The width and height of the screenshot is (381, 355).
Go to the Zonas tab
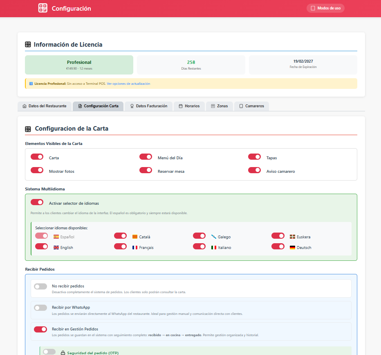pos(220,106)
